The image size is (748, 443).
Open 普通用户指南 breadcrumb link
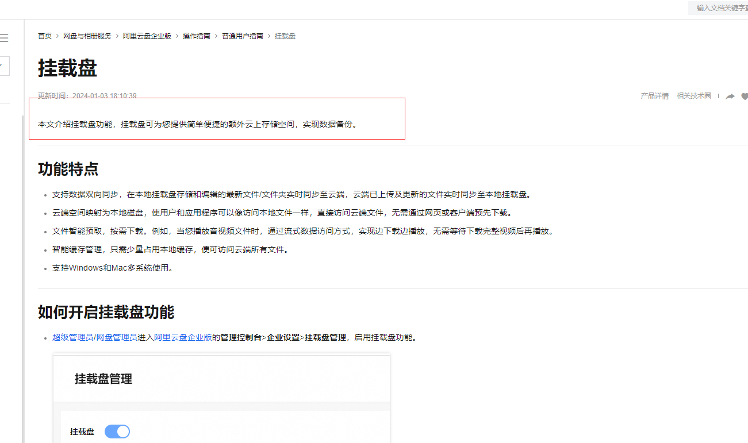tap(243, 36)
